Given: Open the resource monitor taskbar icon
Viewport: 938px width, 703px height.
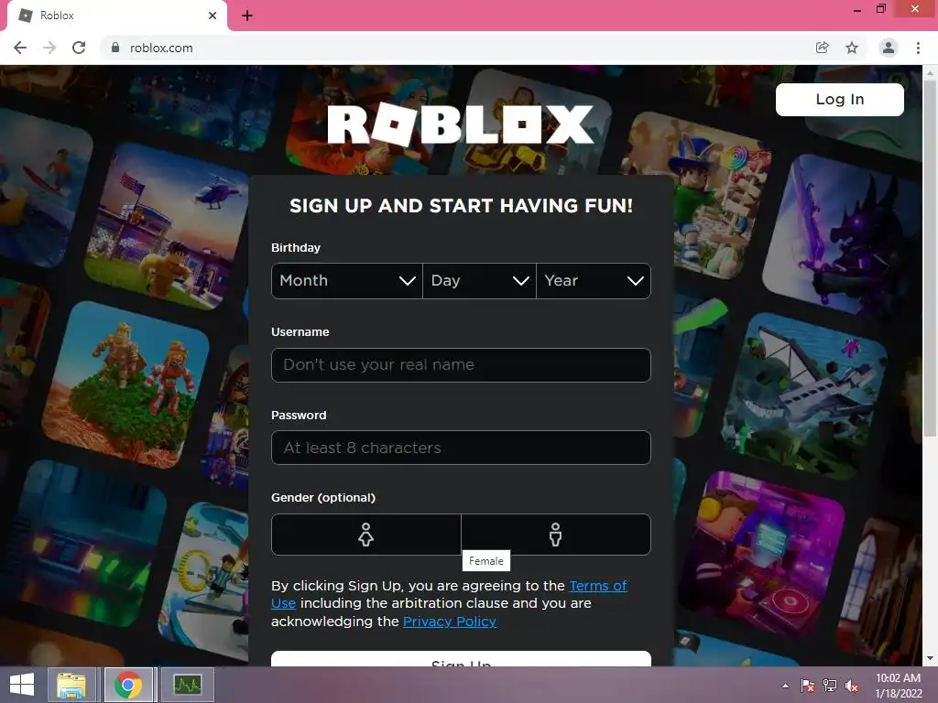Looking at the screenshot, I should (187, 685).
